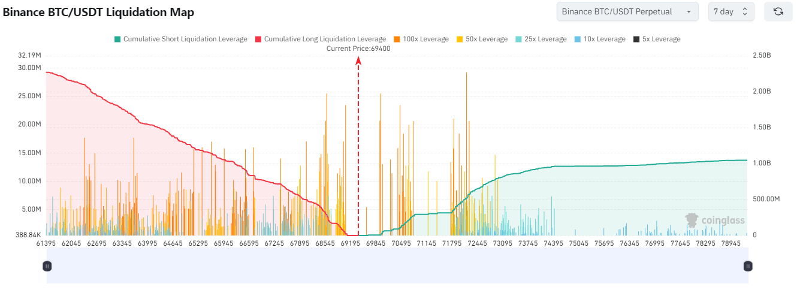The height and width of the screenshot is (290, 797).
Task: Click the 2.50B right axis label
Action: (761, 55)
